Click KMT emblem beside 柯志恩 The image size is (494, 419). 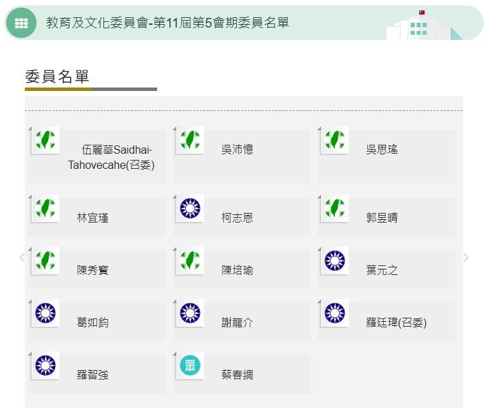(x=190, y=208)
